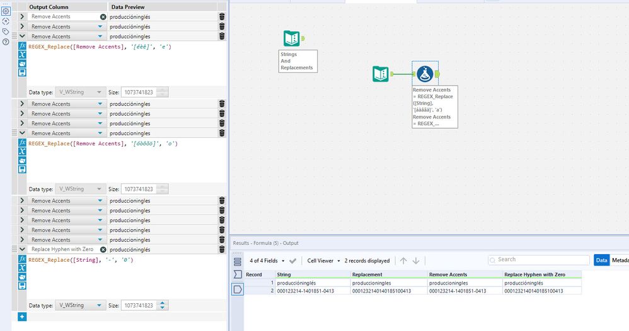
Task: Open the Navigation target sidebar icon
Action: pos(6,21)
